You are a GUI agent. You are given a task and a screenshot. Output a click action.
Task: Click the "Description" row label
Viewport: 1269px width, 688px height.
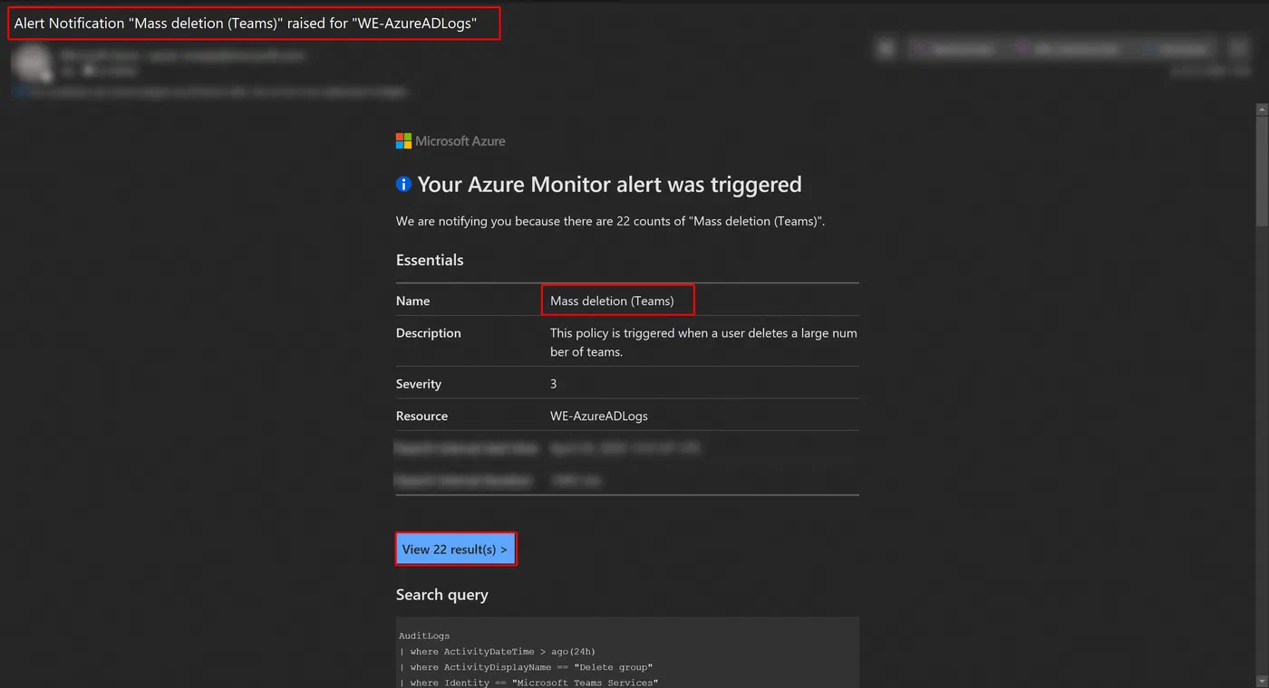pyautogui.click(x=429, y=333)
